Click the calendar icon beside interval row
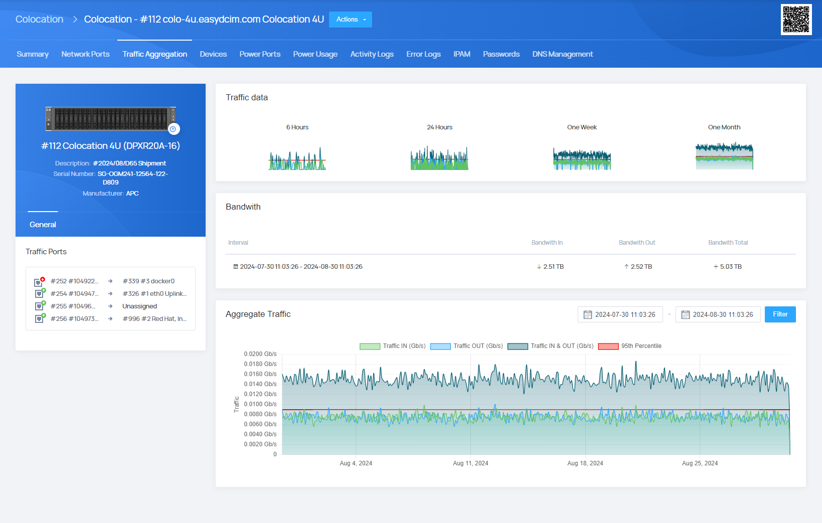Viewport: 822px width, 523px height. [236, 267]
